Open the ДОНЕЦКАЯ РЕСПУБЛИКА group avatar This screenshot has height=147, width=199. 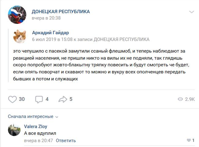point(17,15)
